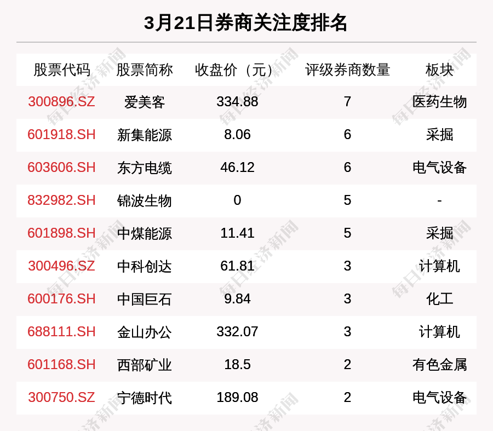The height and width of the screenshot is (431, 493).
Task: Click stock code 300750.SZ
Action: pos(61,398)
